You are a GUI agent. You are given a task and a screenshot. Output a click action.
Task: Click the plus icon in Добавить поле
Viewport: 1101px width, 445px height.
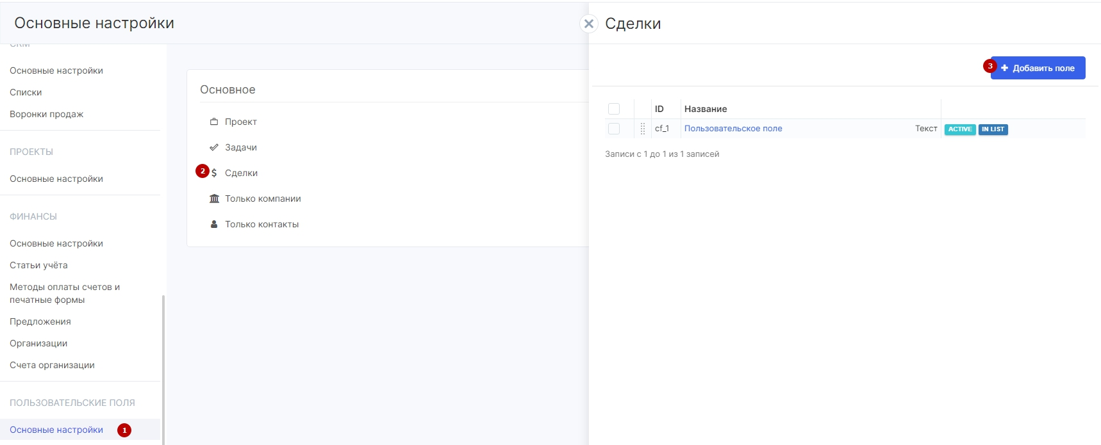point(1005,68)
